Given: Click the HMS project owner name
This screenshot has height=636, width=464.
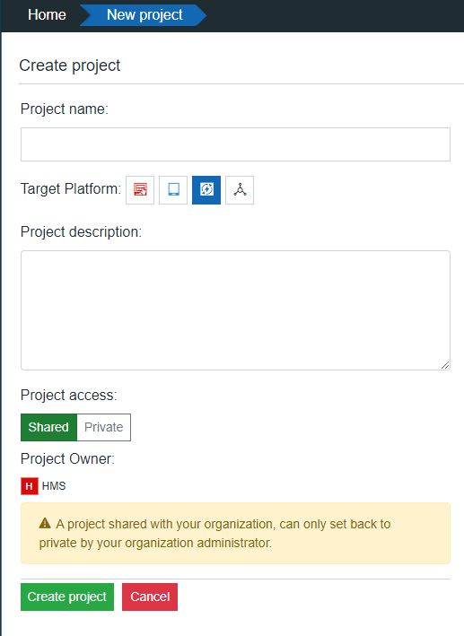Looking at the screenshot, I should point(54,486).
